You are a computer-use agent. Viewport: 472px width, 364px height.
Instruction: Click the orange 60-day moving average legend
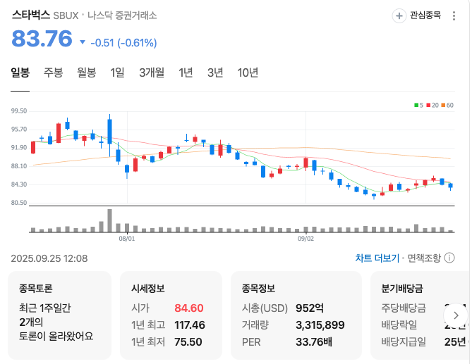[x=447, y=105]
